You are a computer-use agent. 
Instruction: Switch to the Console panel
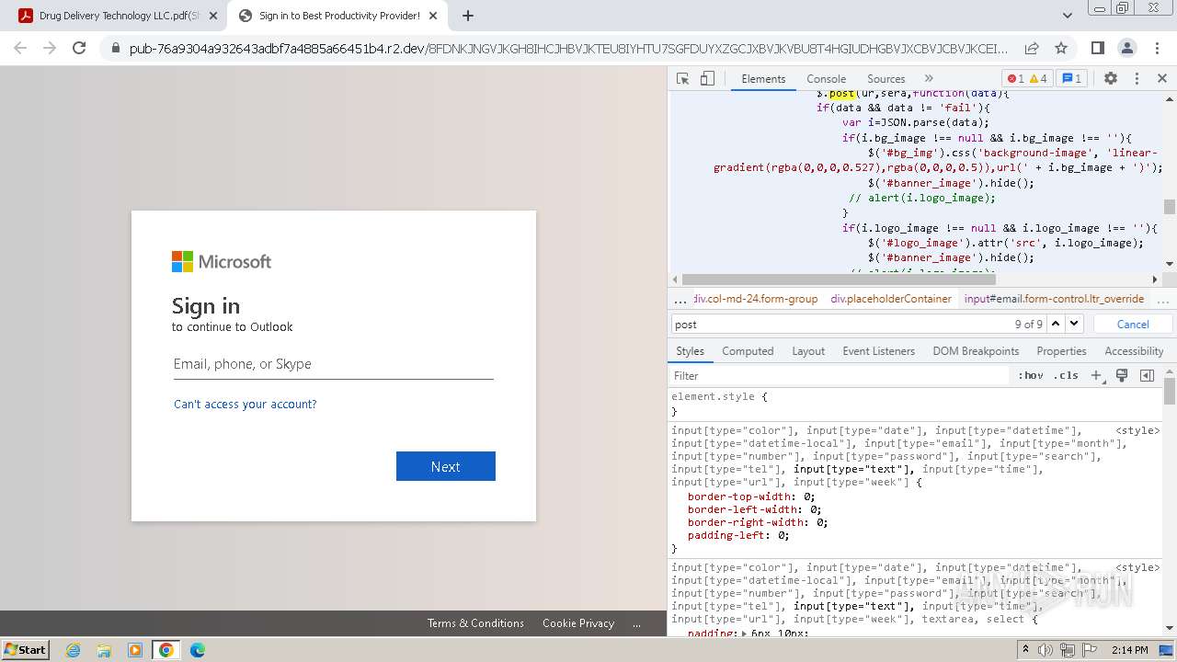(826, 79)
